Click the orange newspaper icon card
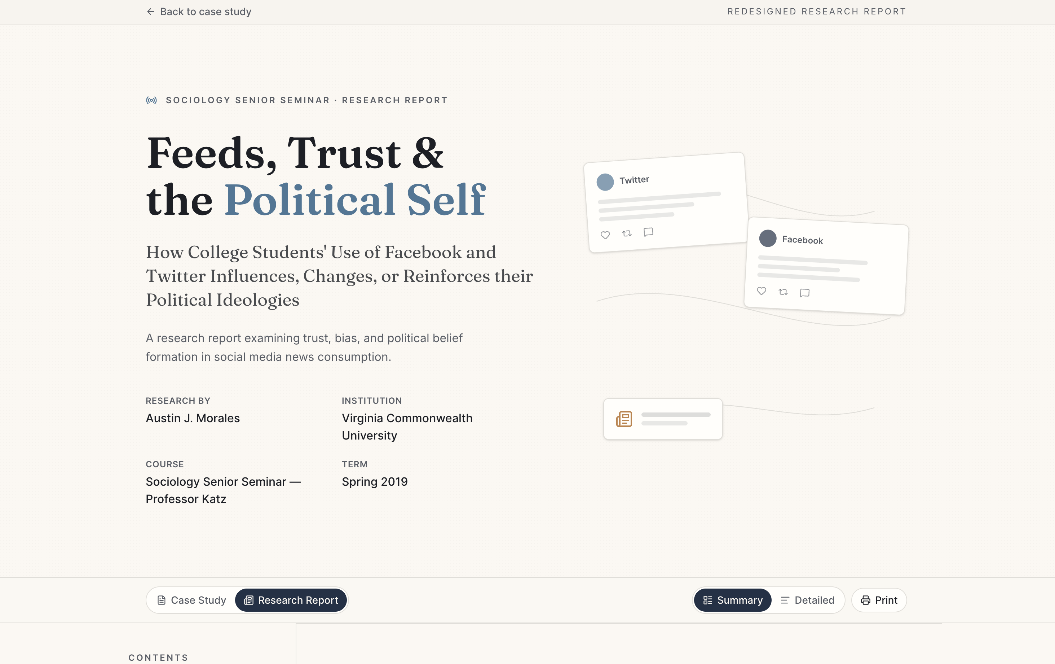This screenshot has height=664, width=1055. coord(663,419)
